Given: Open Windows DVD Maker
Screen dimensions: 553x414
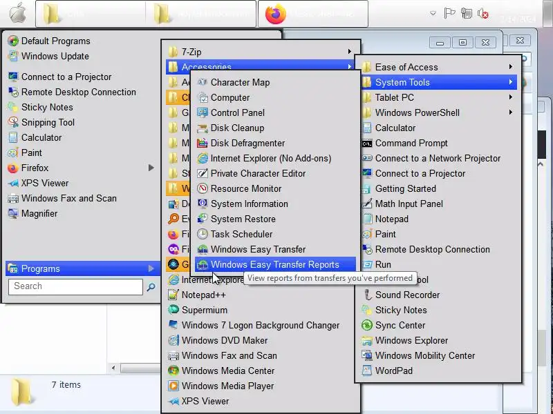Looking at the screenshot, I should coord(261,340).
